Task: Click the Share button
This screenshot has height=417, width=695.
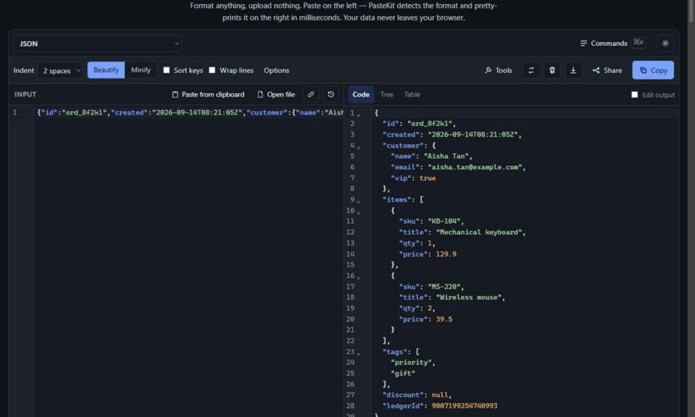Action: [607, 70]
